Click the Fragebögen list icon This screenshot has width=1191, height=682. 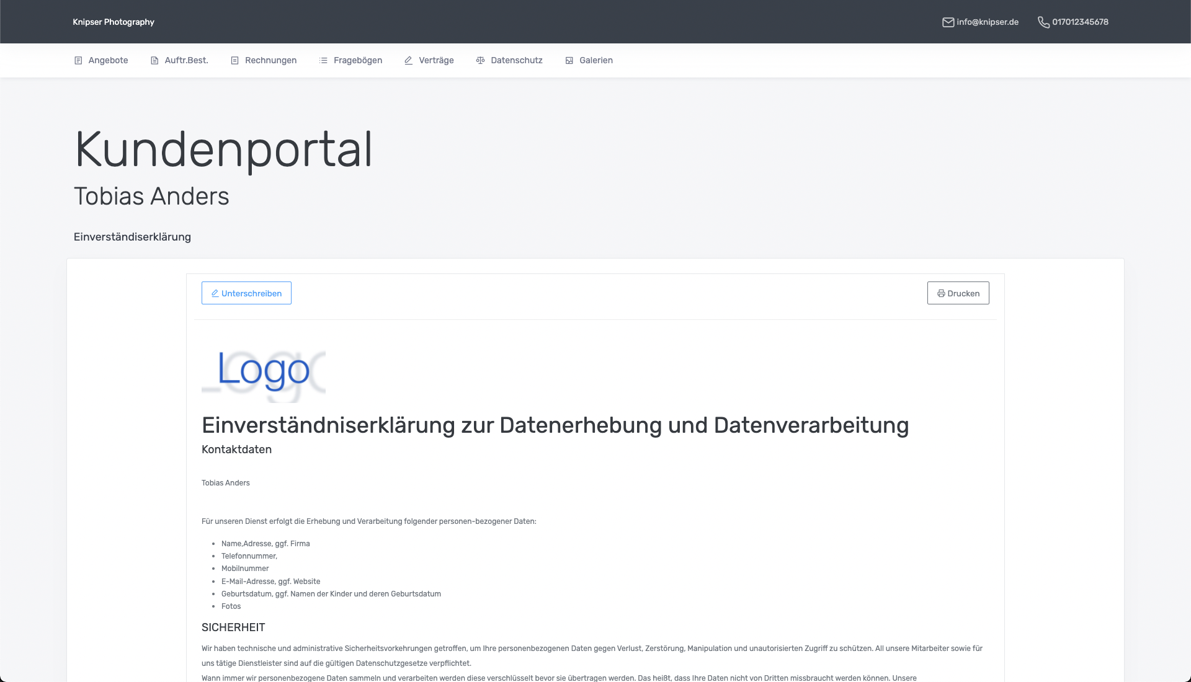[x=323, y=61]
